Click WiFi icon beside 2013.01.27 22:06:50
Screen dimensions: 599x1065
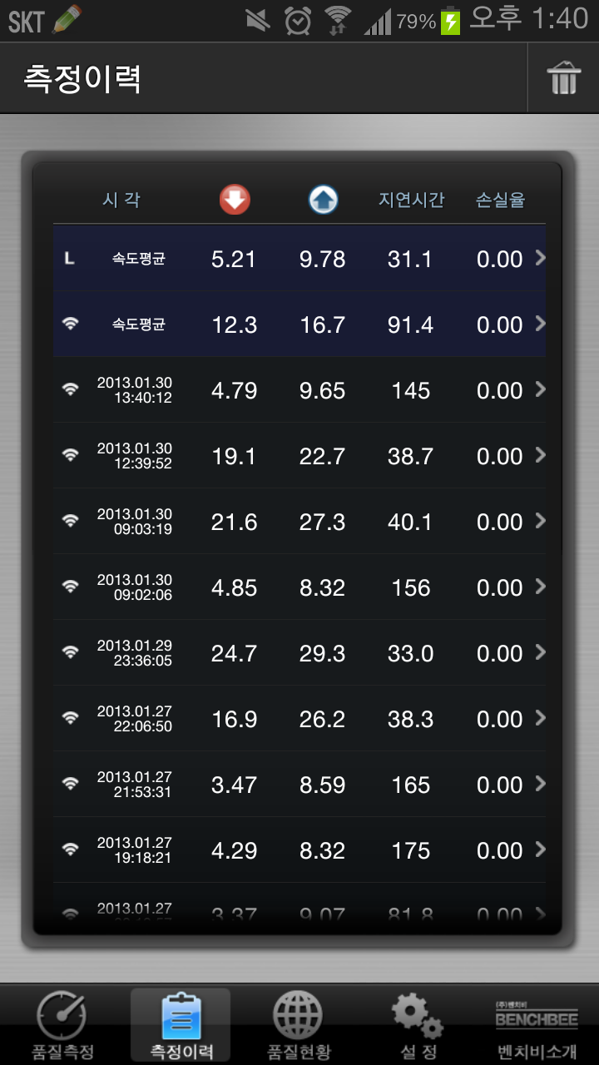coord(71,718)
